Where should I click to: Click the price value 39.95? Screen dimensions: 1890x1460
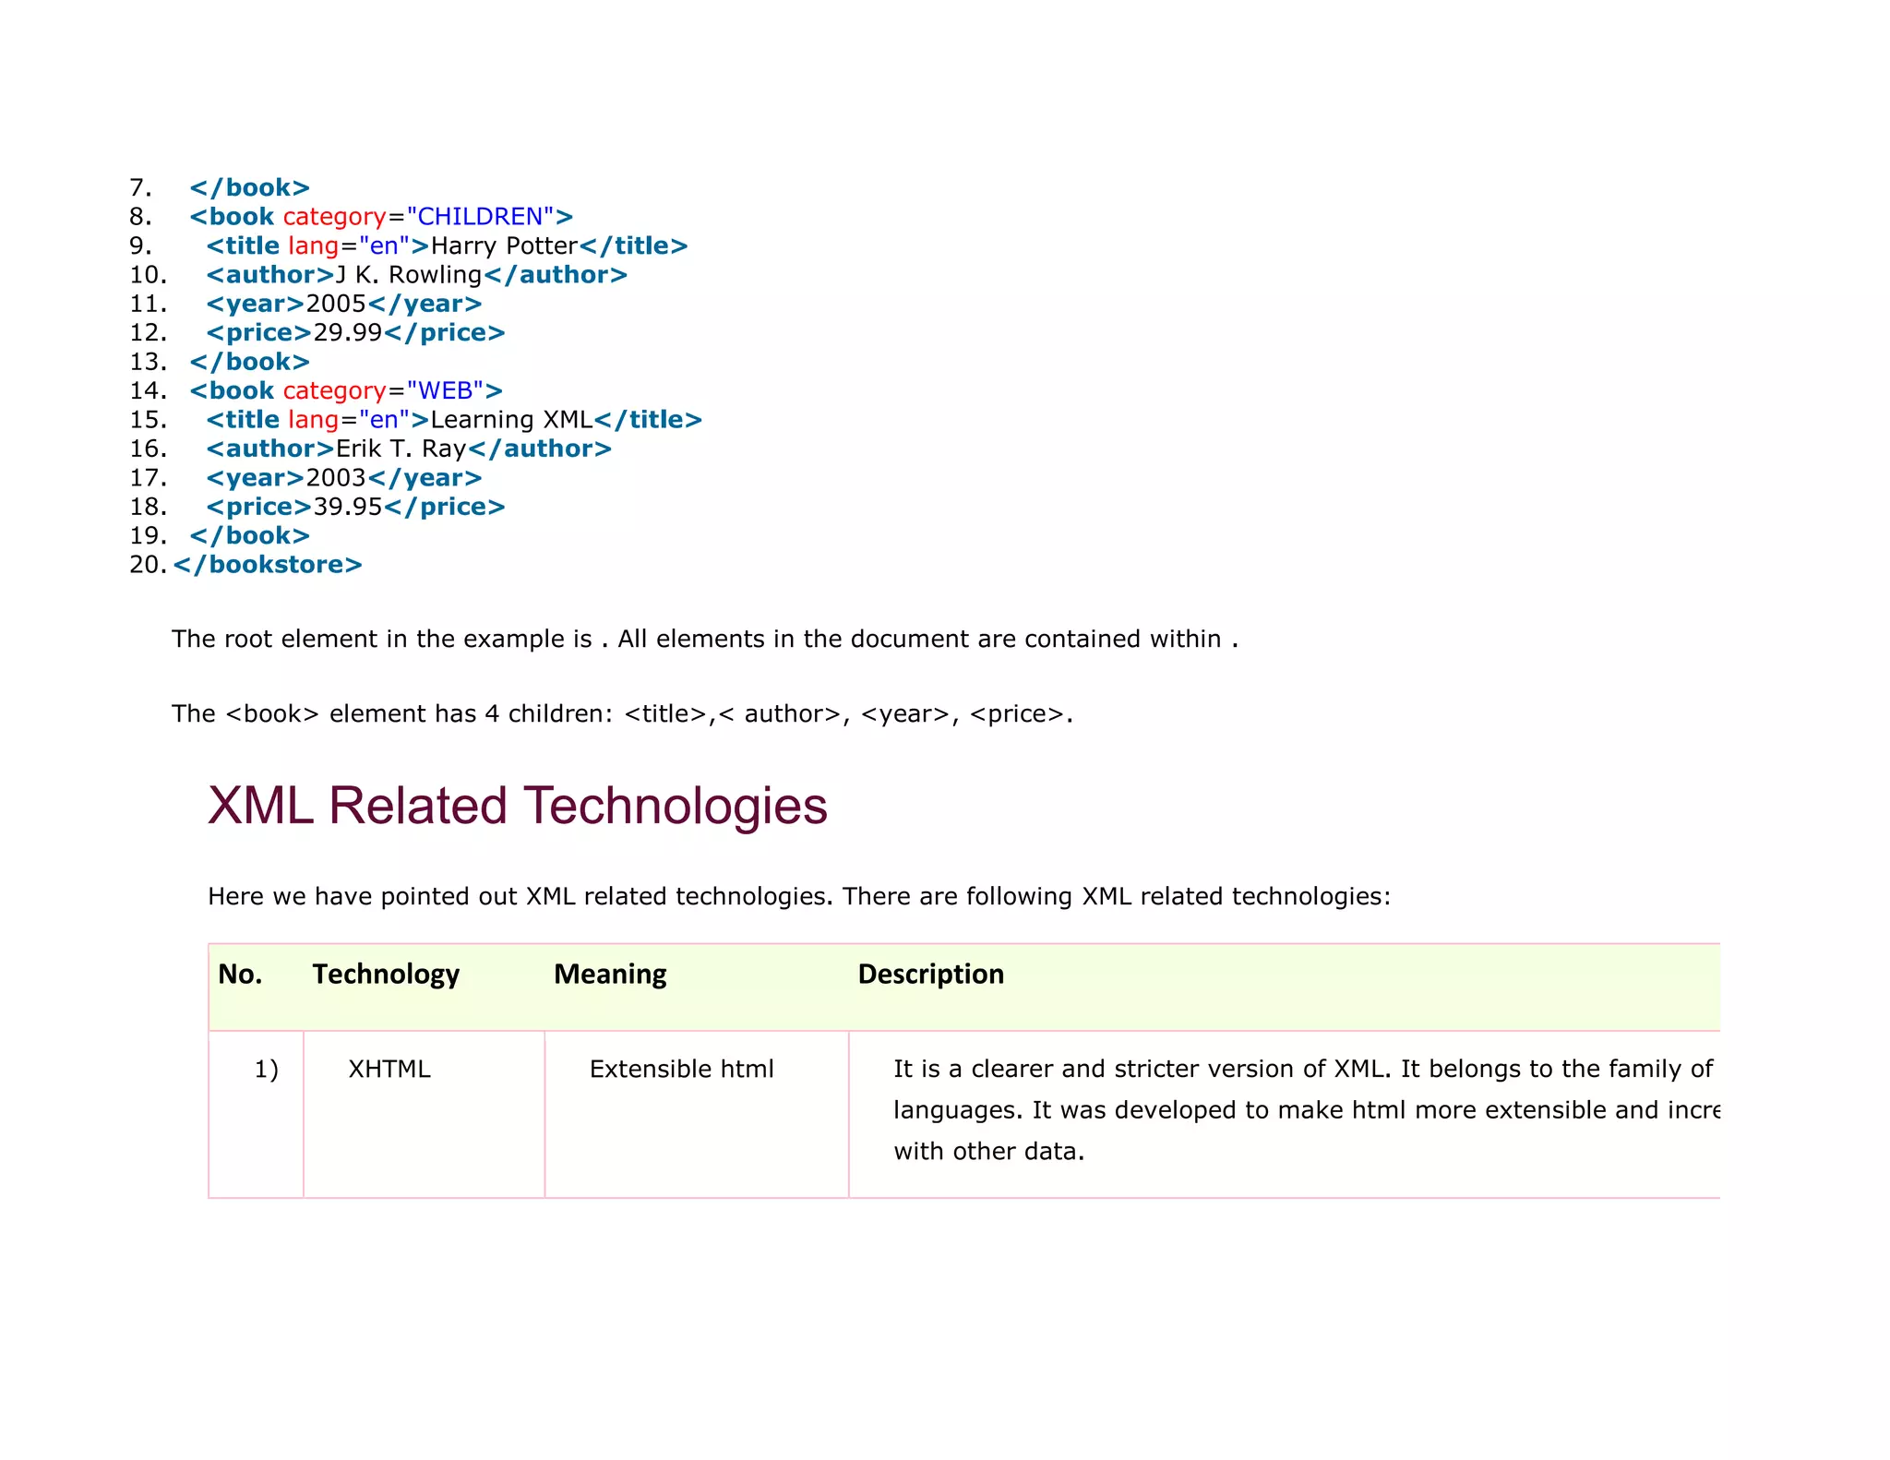pos(348,508)
